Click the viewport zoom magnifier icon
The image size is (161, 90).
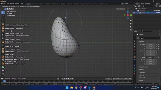(x=131, y=20)
